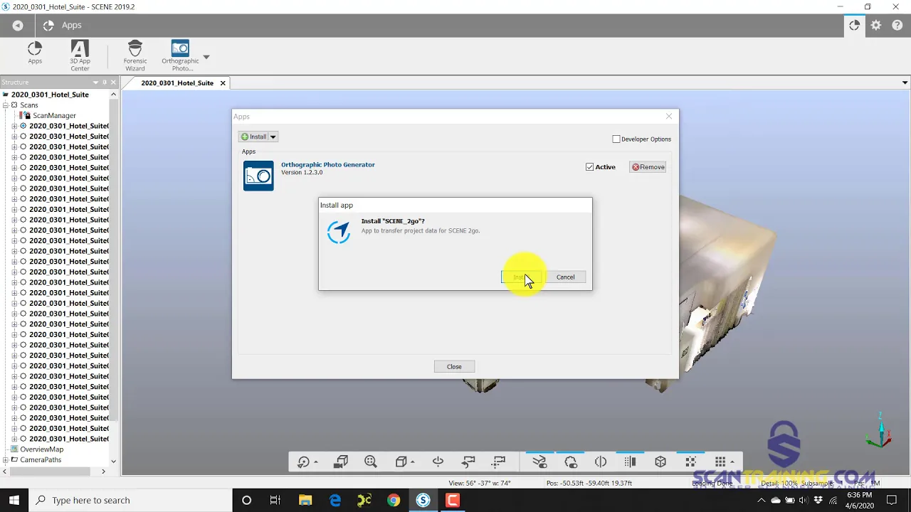Click the Apps category icon in title bar
This screenshot has height=512, width=911.
48,26
